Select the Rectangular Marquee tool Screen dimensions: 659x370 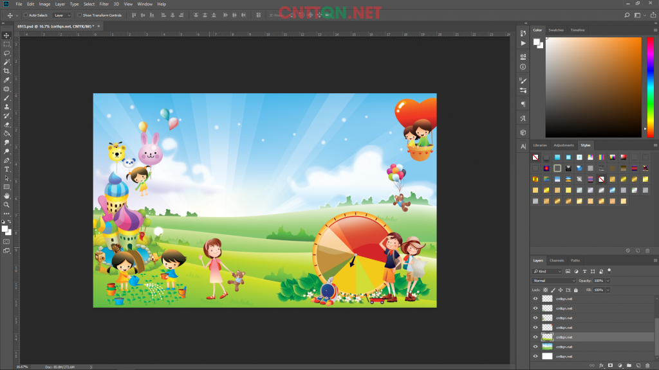pos(6,44)
